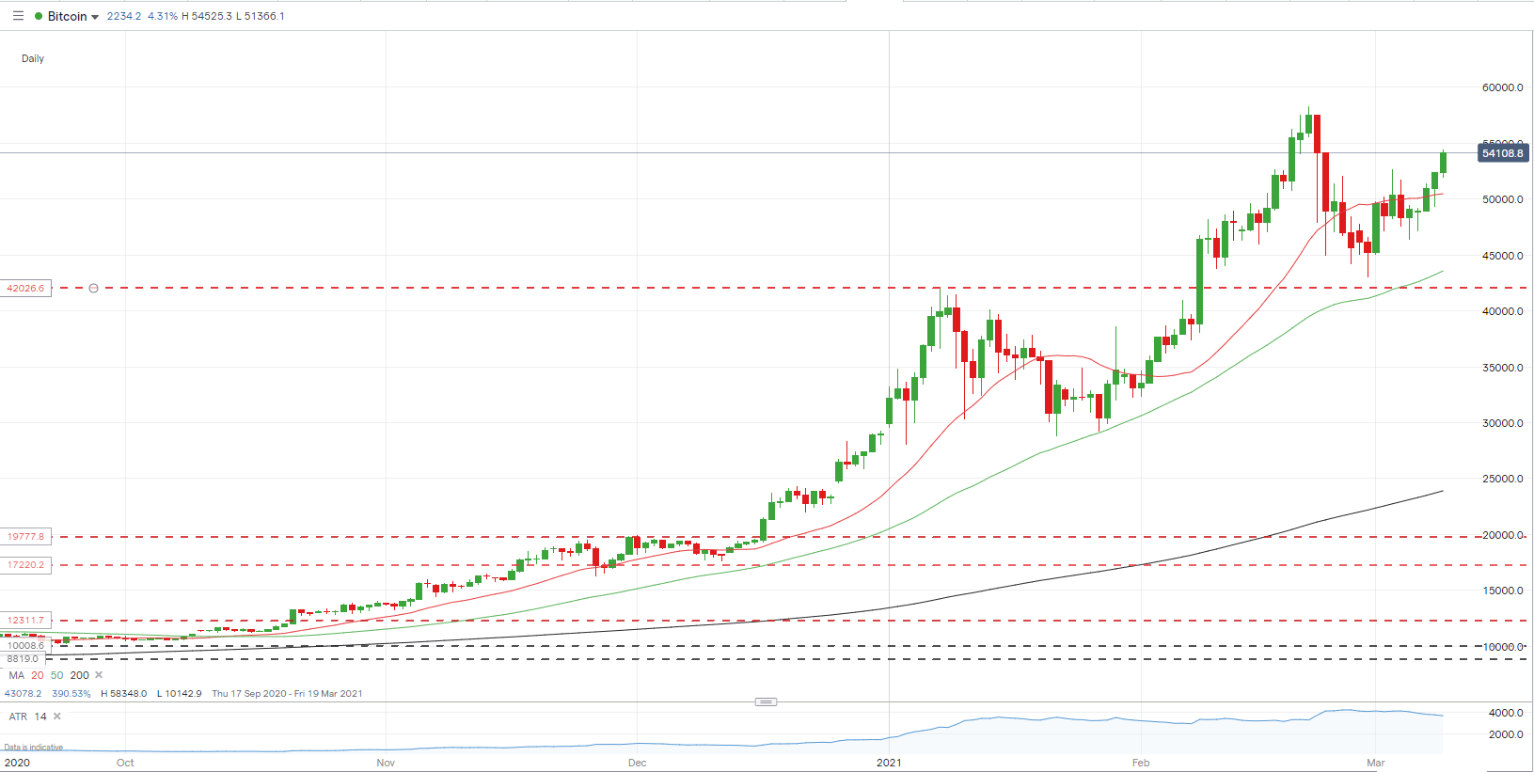Image resolution: width=1534 pixels, height=772 pixels.
Task: Open the MA indicator label settings
Action: 17,675
